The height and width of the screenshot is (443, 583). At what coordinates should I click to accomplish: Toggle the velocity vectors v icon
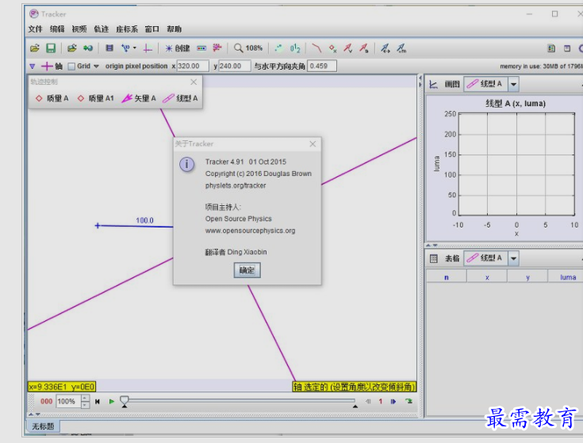pyautogui.click(x=348, y=48)
